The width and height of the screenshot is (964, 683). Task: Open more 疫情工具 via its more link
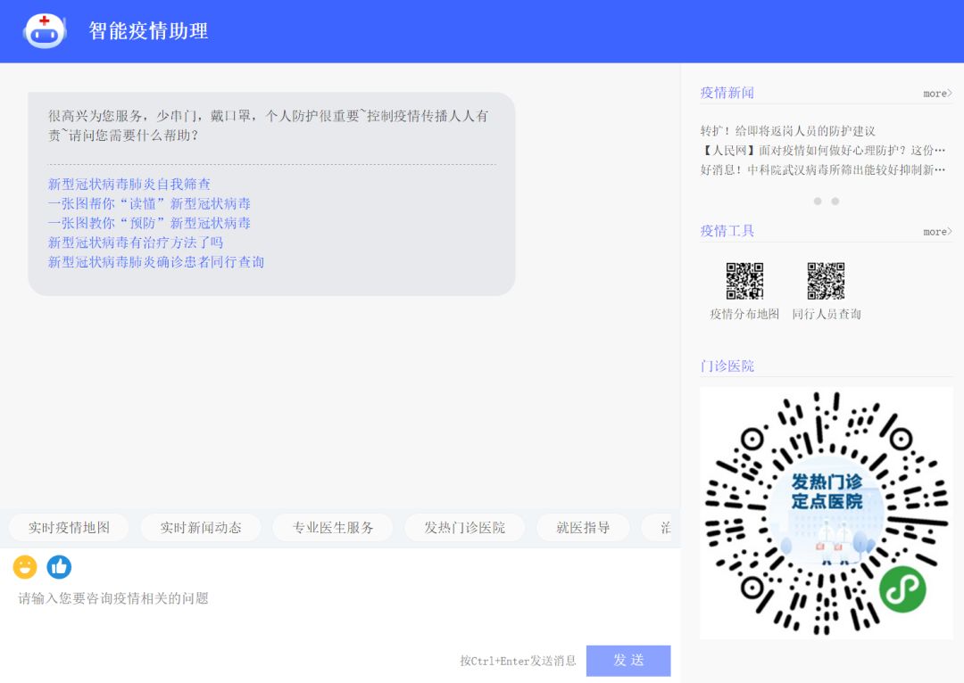[937, 232]
